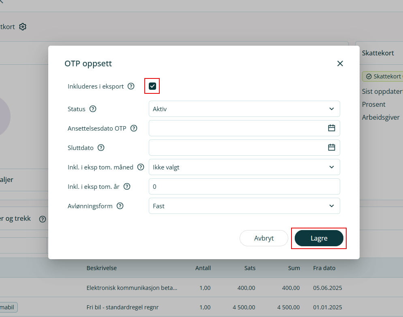Expand the Status dropdown showing Aktiv
403x317 pixels.
click(244, 109)
